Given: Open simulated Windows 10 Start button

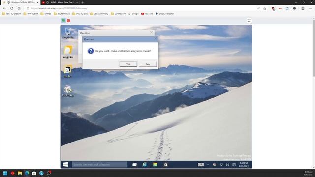Looking at the screenshot, I should [x=65, y=164].
